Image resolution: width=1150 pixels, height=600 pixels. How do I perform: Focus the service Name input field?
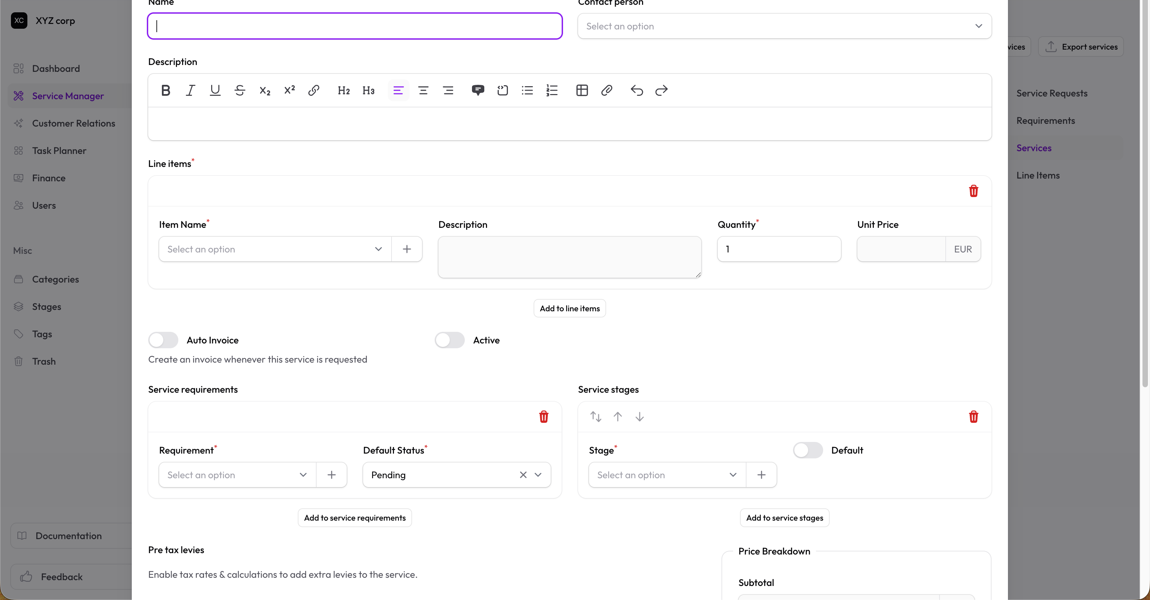click(355, 26)
